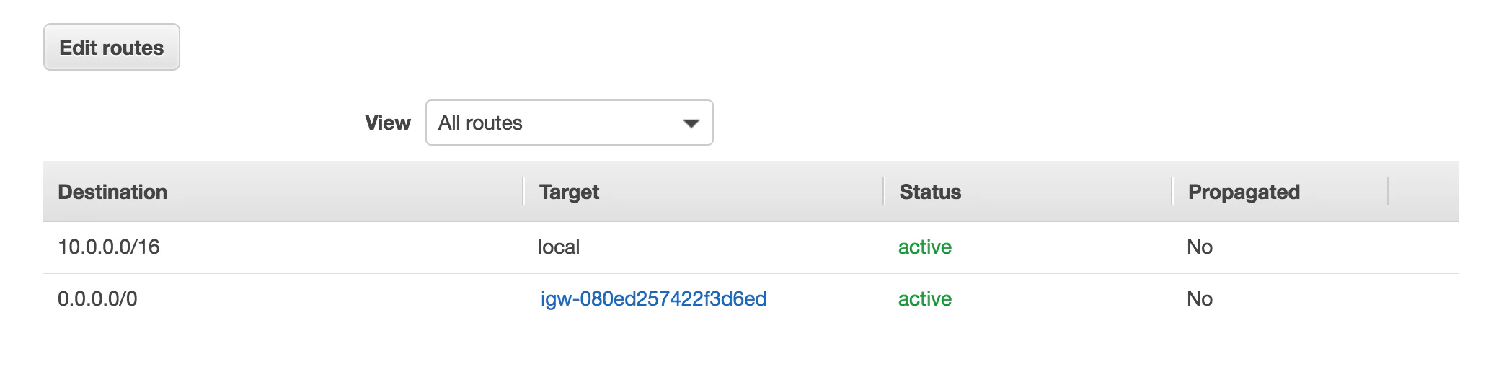Select the Propagated column header

pos(1244,192)
